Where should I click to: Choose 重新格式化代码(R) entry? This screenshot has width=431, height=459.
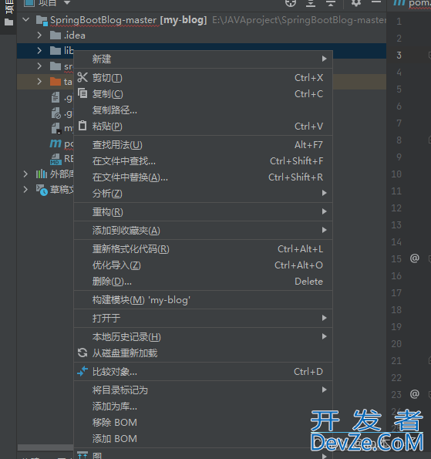click(203, 249)
